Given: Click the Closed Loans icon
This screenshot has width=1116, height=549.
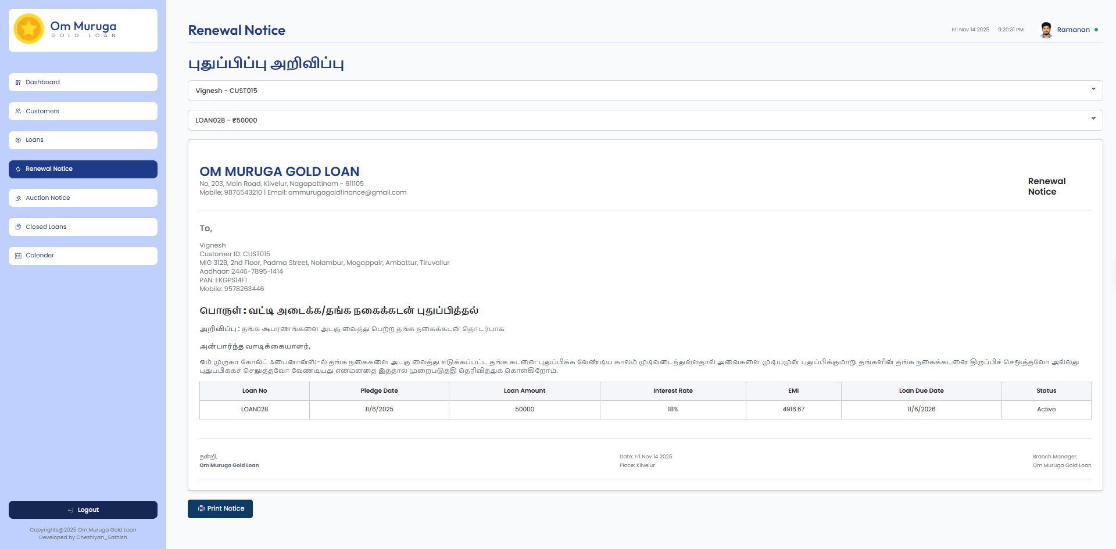Looking at the screenshot, I should pos(18,227).
